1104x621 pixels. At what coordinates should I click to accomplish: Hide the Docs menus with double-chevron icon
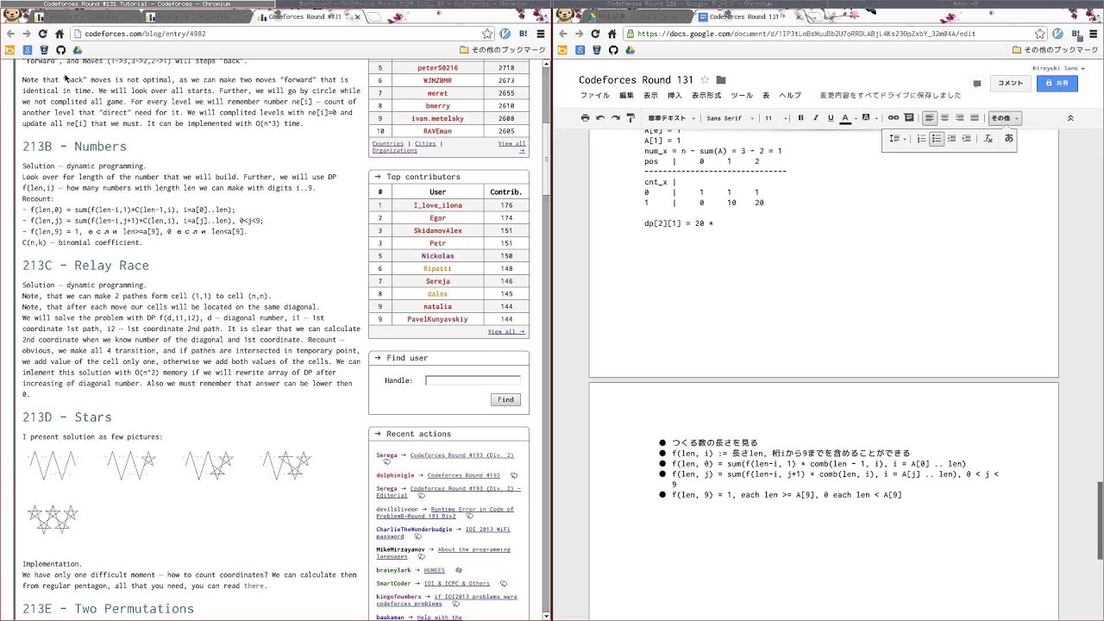[x=1070, y=118]
